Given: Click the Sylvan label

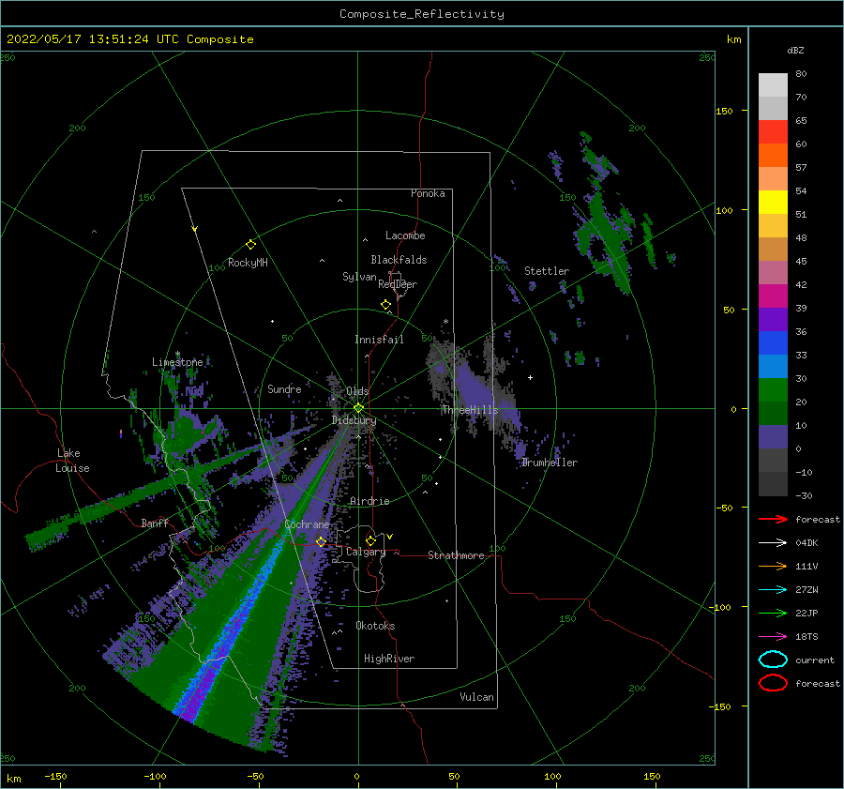Looking at the screenshot, I should pyautogui.click(x=359, y=277).
